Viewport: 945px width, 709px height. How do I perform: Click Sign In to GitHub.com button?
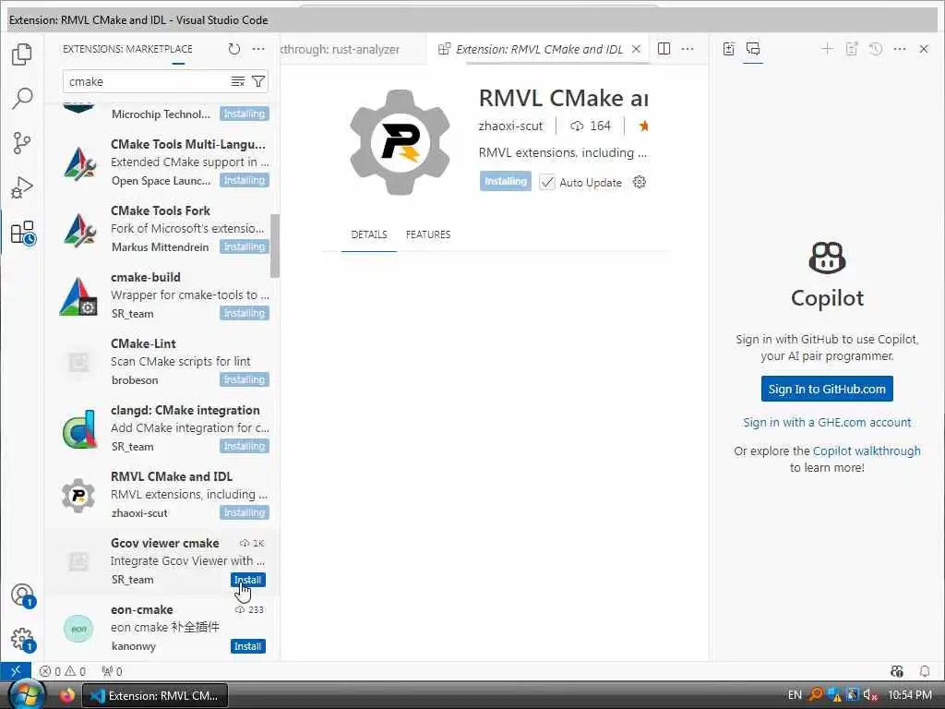pyautogui.click(x=827, y=389)
